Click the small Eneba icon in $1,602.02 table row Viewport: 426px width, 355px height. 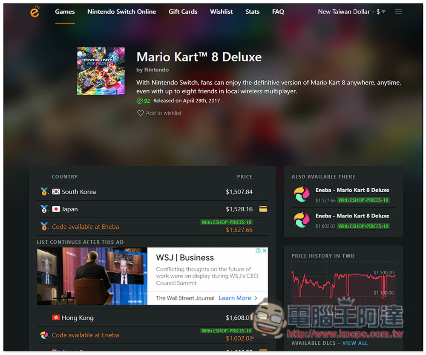(x=44, y=335)
